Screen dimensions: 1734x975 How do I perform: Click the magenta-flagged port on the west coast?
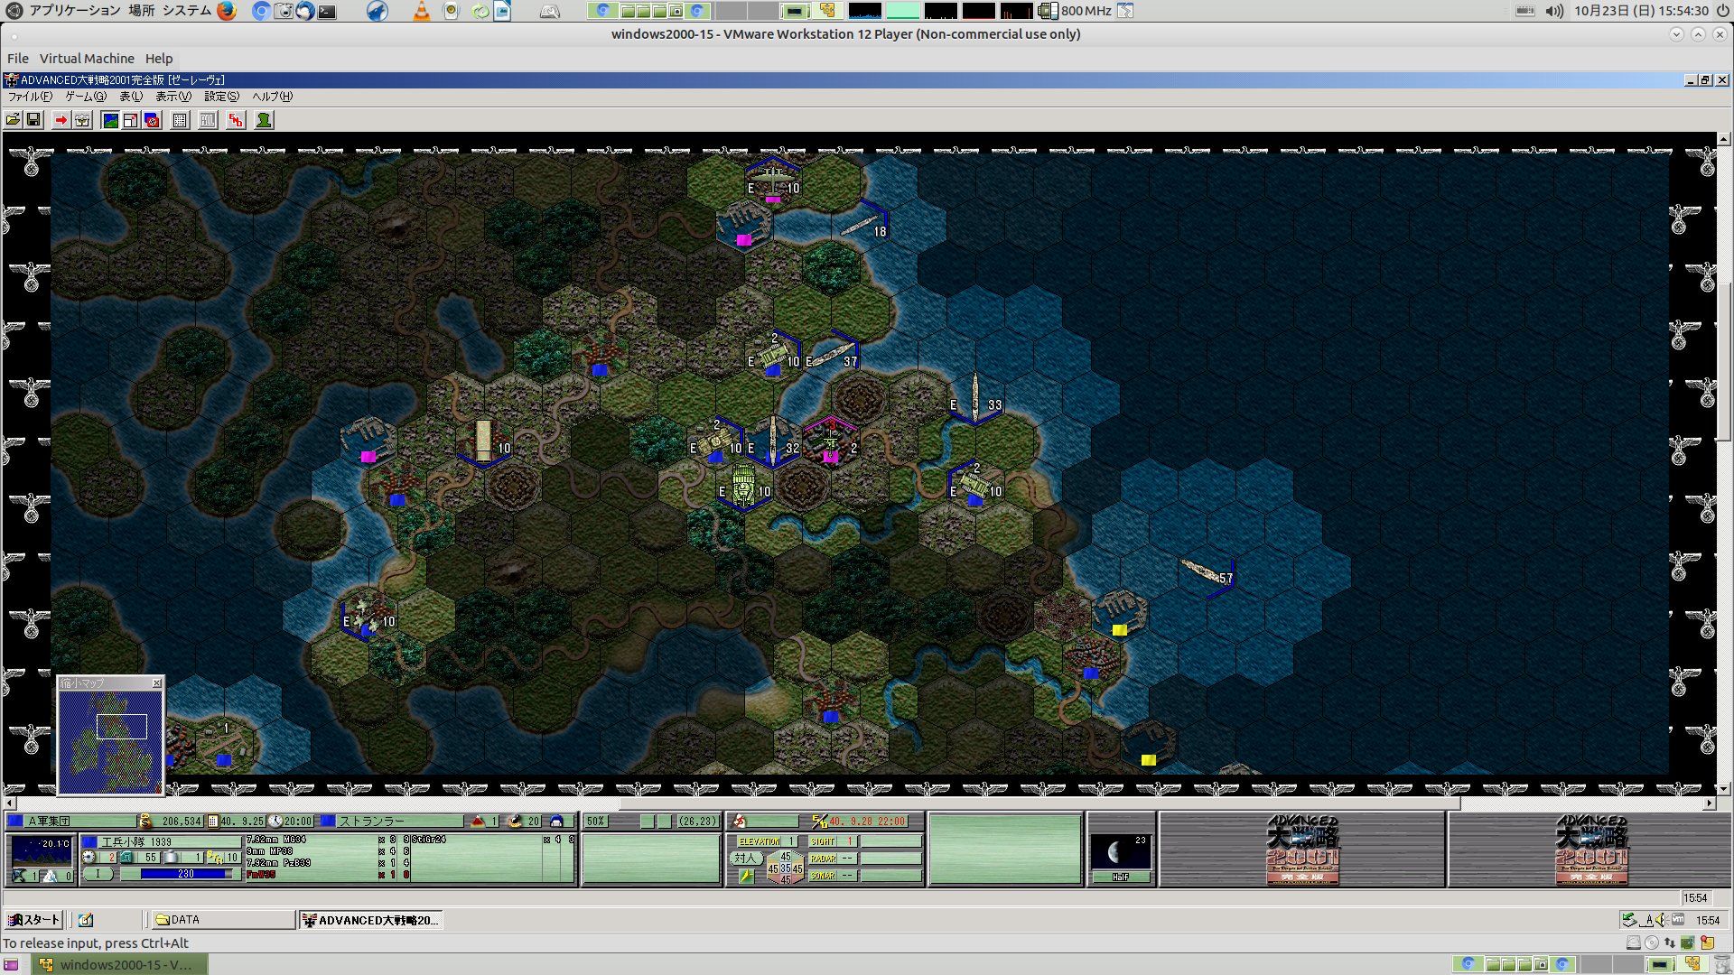click(368, 441)
